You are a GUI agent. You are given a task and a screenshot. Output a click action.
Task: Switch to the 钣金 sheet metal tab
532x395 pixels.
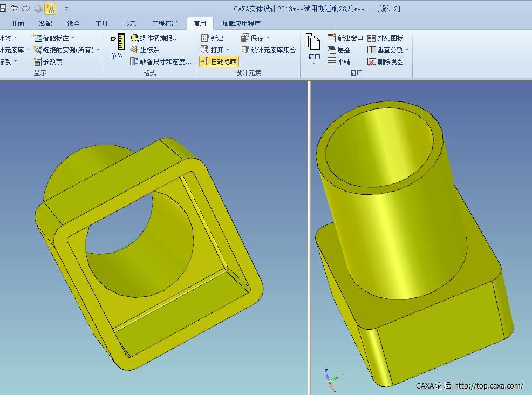pos(73,24)
